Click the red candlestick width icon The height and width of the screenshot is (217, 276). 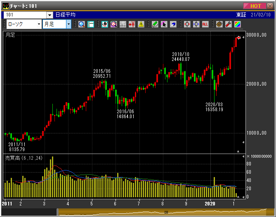[x=187, y=24]
